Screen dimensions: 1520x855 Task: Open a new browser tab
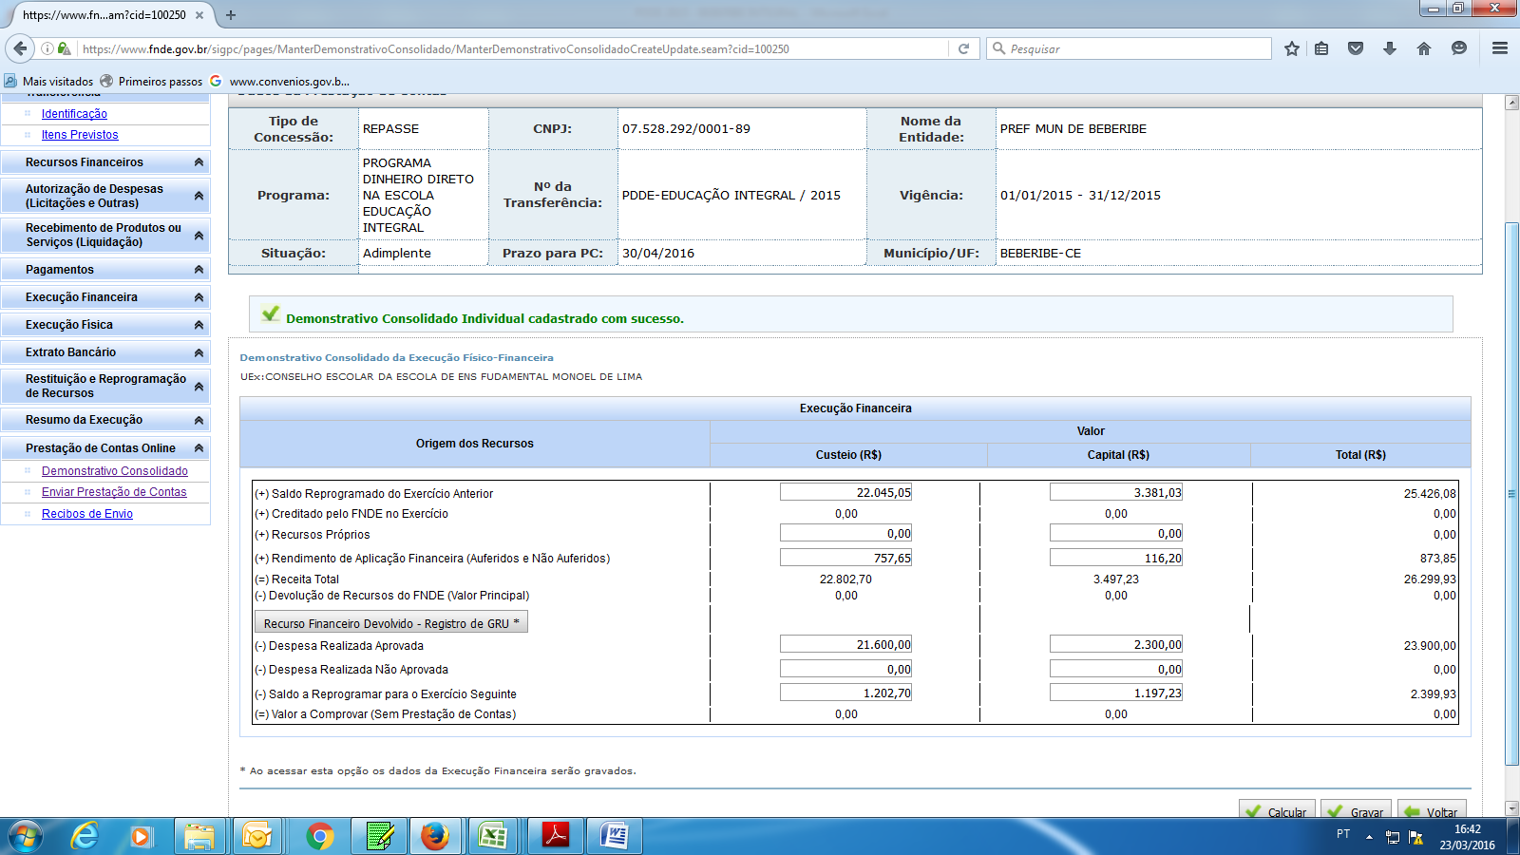coord(231,15)
